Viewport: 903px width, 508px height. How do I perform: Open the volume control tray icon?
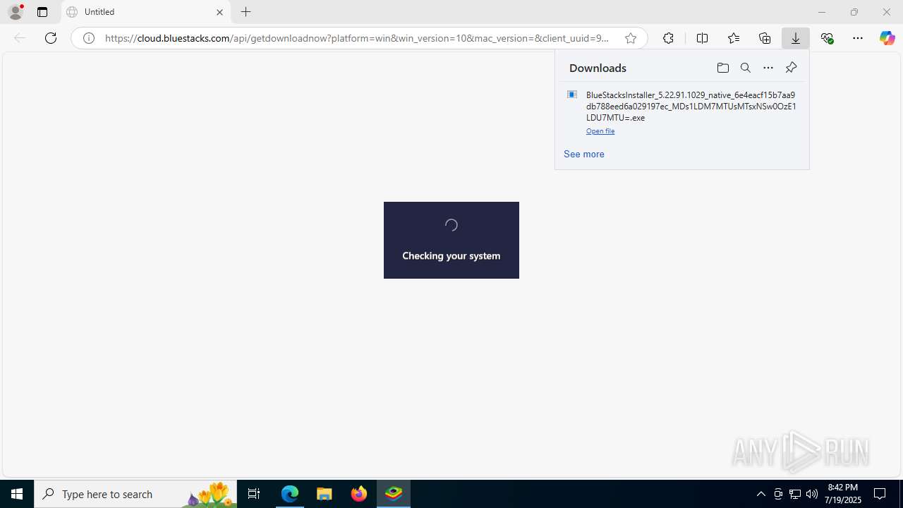812,494
